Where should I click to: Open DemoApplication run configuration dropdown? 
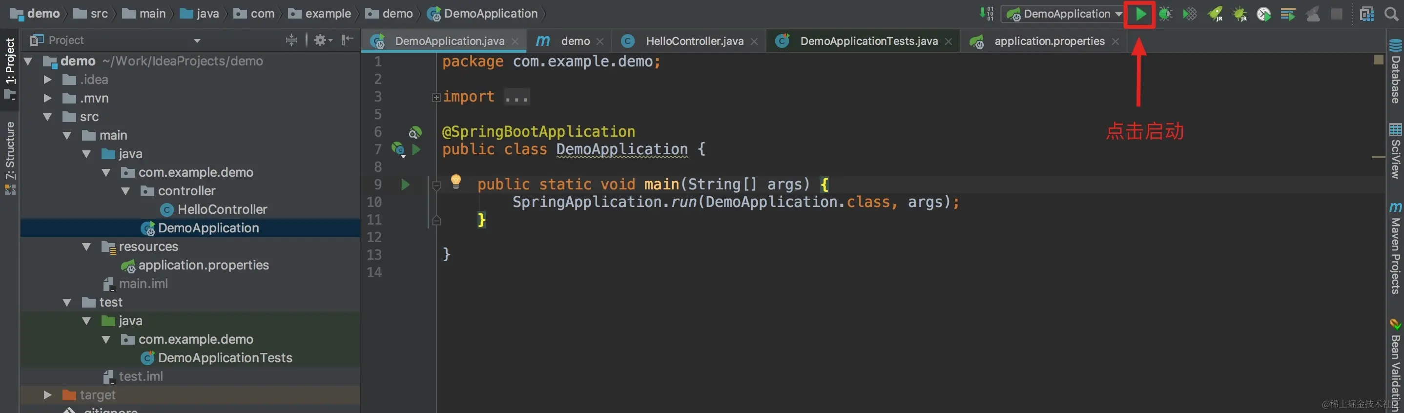(1064, 14)
